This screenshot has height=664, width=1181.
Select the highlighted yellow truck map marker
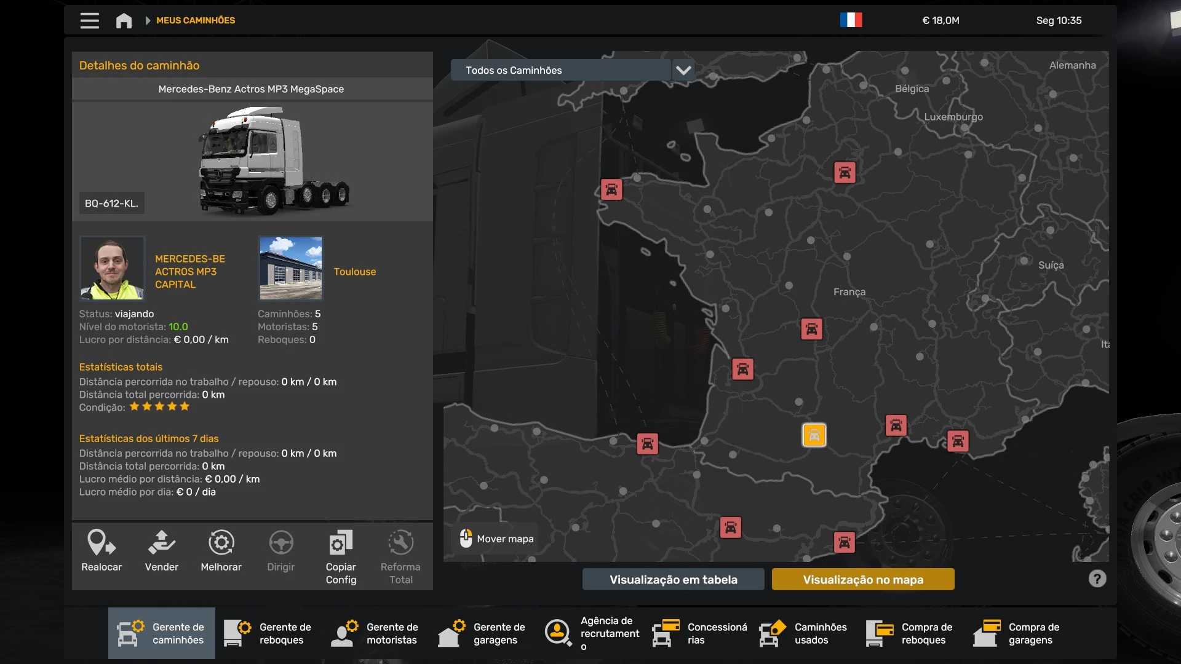tap(814, 435)
